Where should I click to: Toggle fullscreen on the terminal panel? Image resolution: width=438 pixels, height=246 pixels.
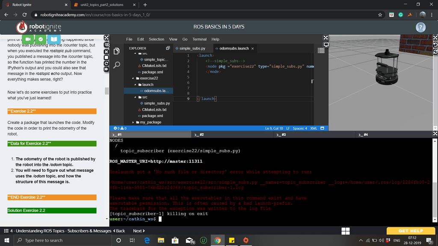(x=434, y=133)
